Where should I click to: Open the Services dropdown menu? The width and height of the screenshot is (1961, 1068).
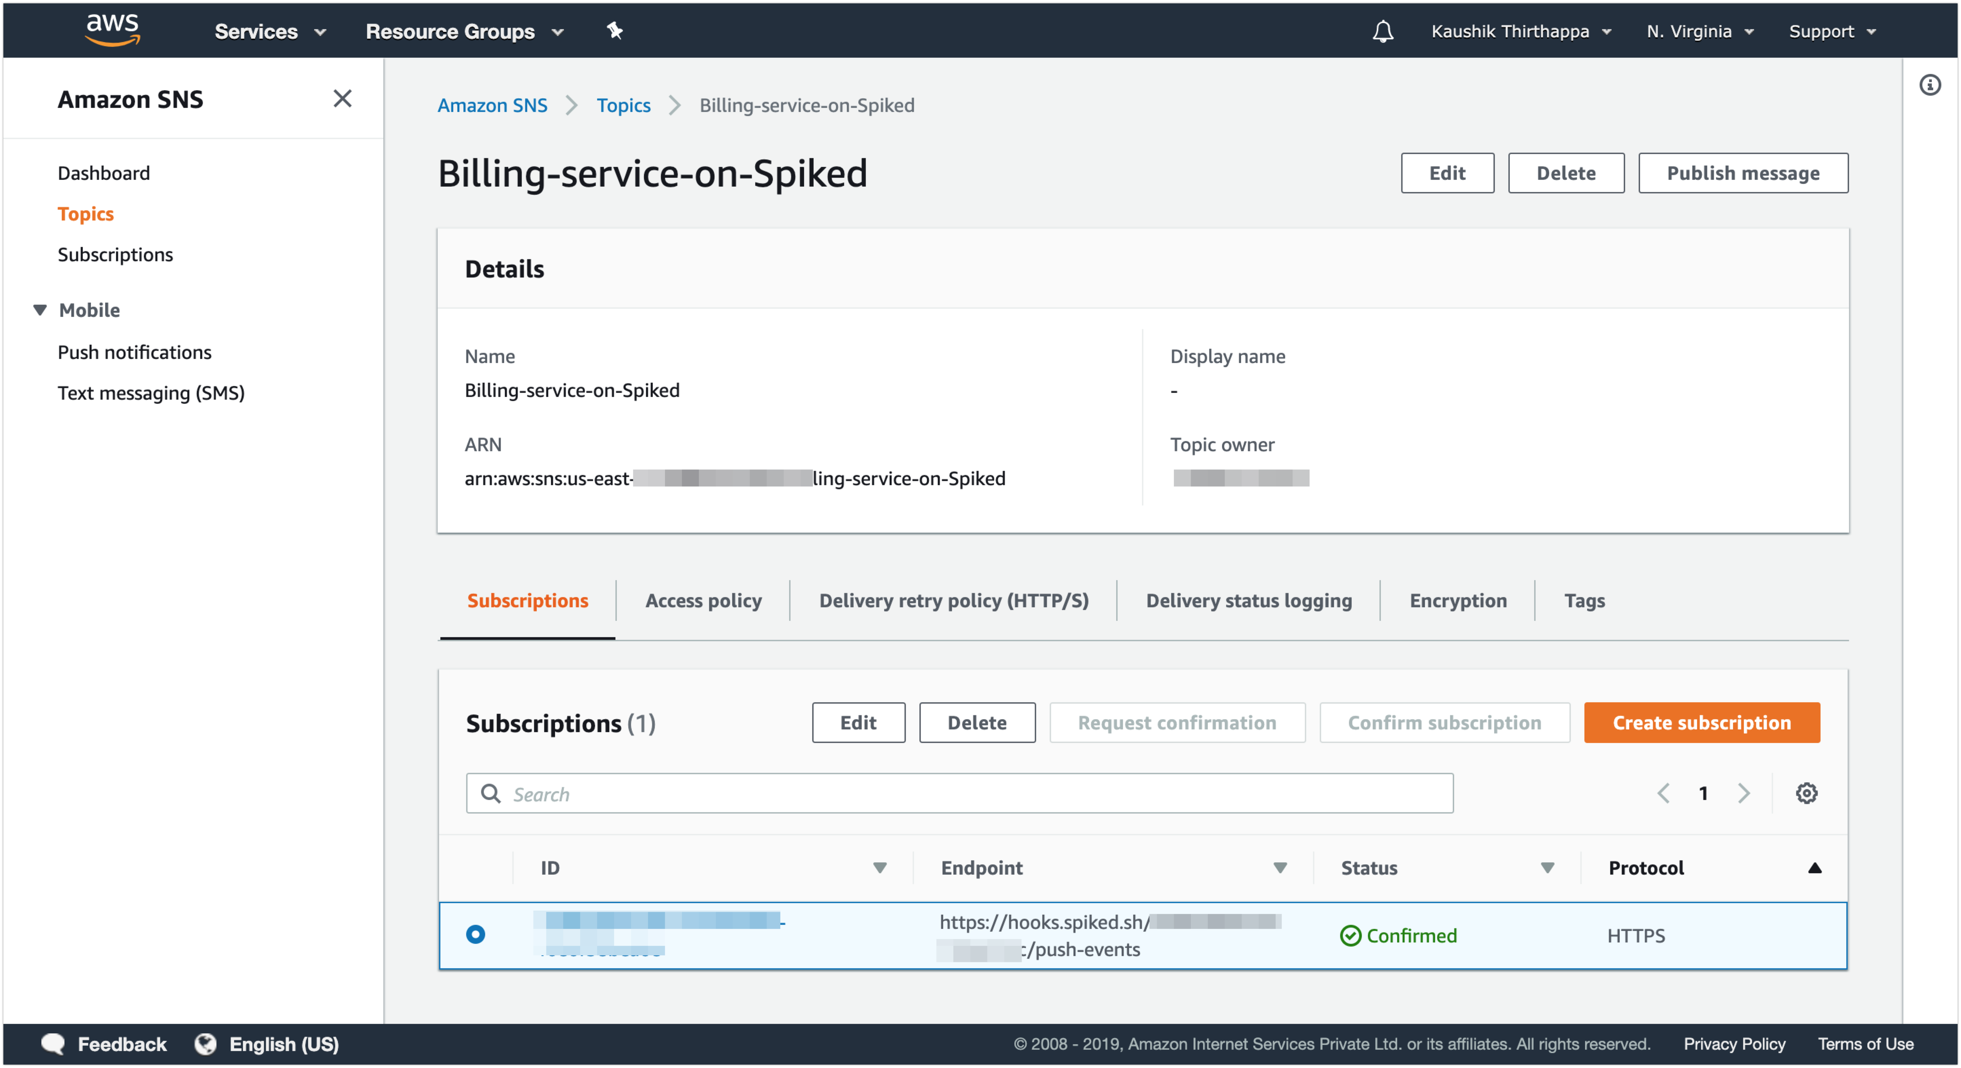point(270,31)
